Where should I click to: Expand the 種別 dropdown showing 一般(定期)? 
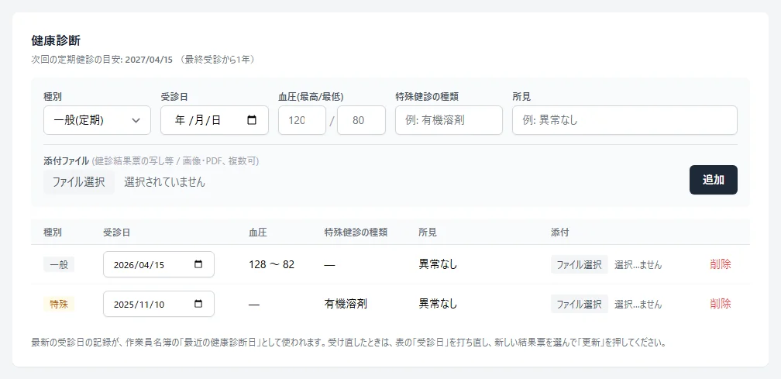[x=97, y=120]
